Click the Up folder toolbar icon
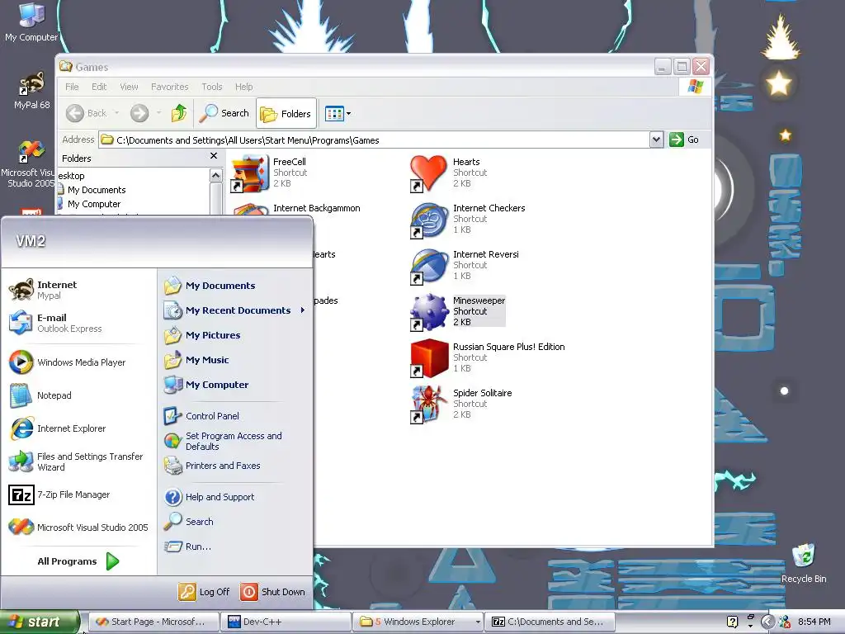This screenshot has height=634, width=845. click(x=179, y=113)
